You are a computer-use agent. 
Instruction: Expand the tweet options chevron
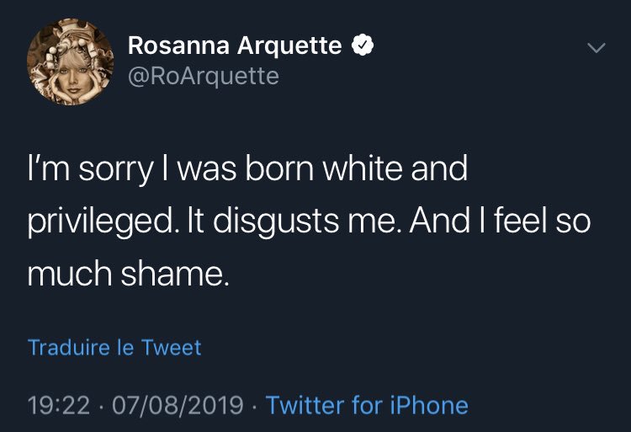point(595,49)
